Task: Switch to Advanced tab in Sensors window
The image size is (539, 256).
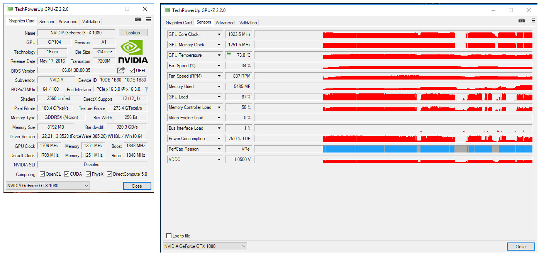Action: coord(225,23)
